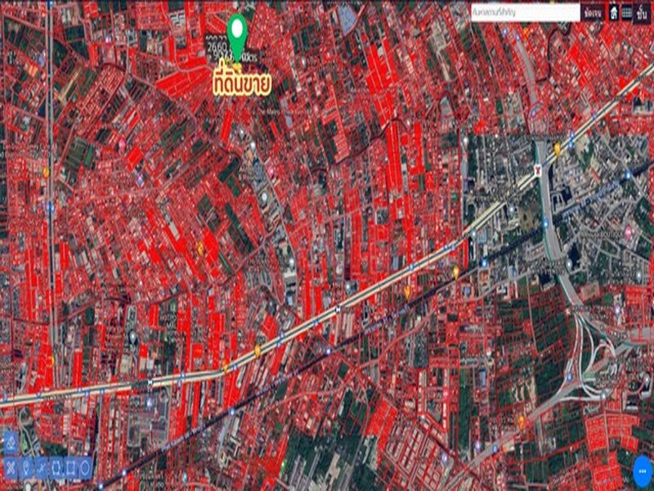The height and width of the screenshot is (491, 654).
Task: Select the crossed measure tools icon
Action: (11, 468)
